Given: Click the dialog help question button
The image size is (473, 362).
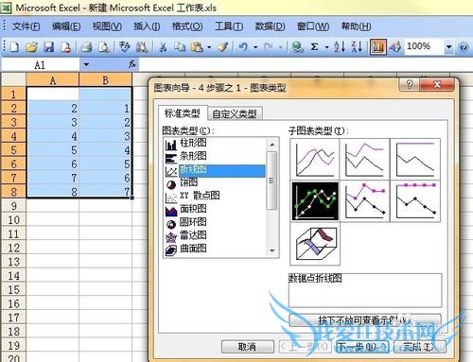Looking at the screenshot, I should 410,84.
